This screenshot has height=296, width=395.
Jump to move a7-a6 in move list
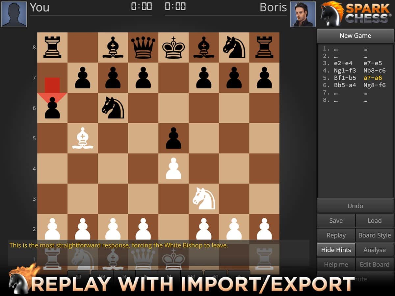(x=373, y=78)
